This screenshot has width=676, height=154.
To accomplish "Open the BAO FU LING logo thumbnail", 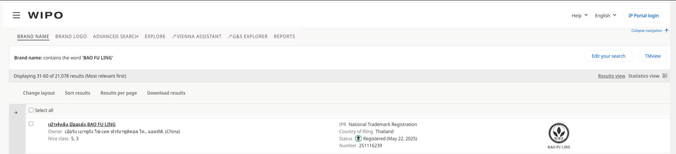I will [x=559, y=136].
